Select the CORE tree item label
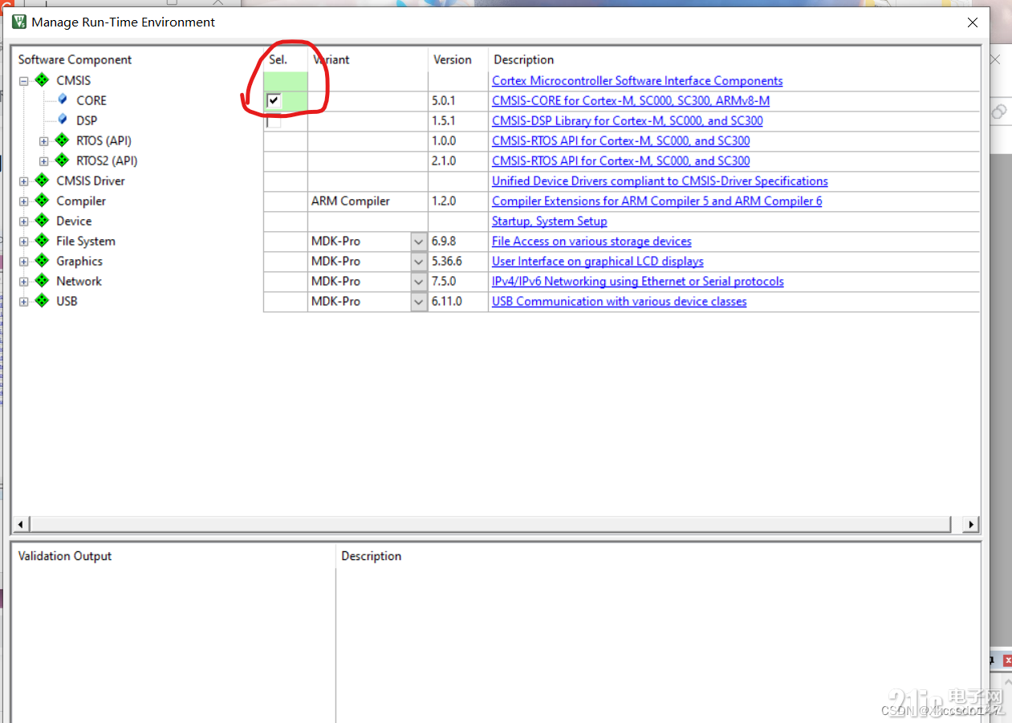The image size is (1012, 723). point(91,100)
